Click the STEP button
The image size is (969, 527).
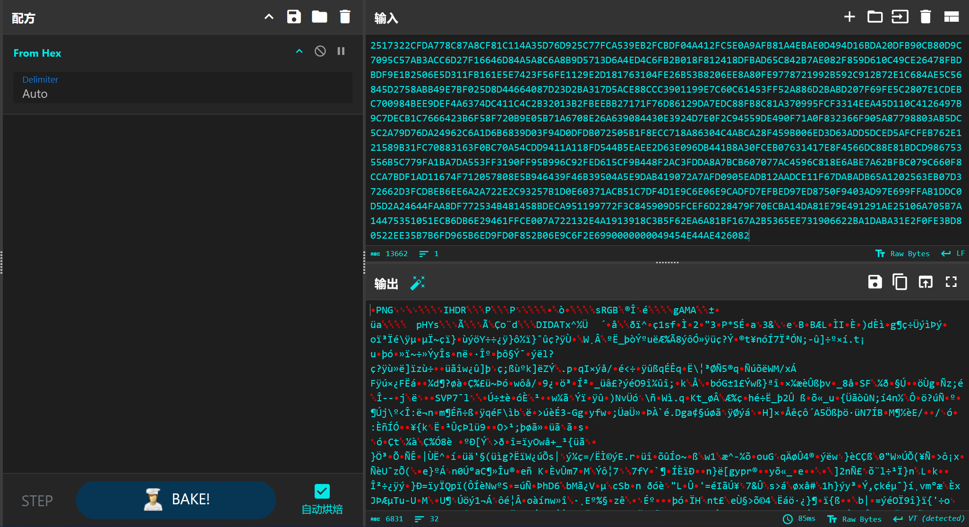click(x=37, y=501)
